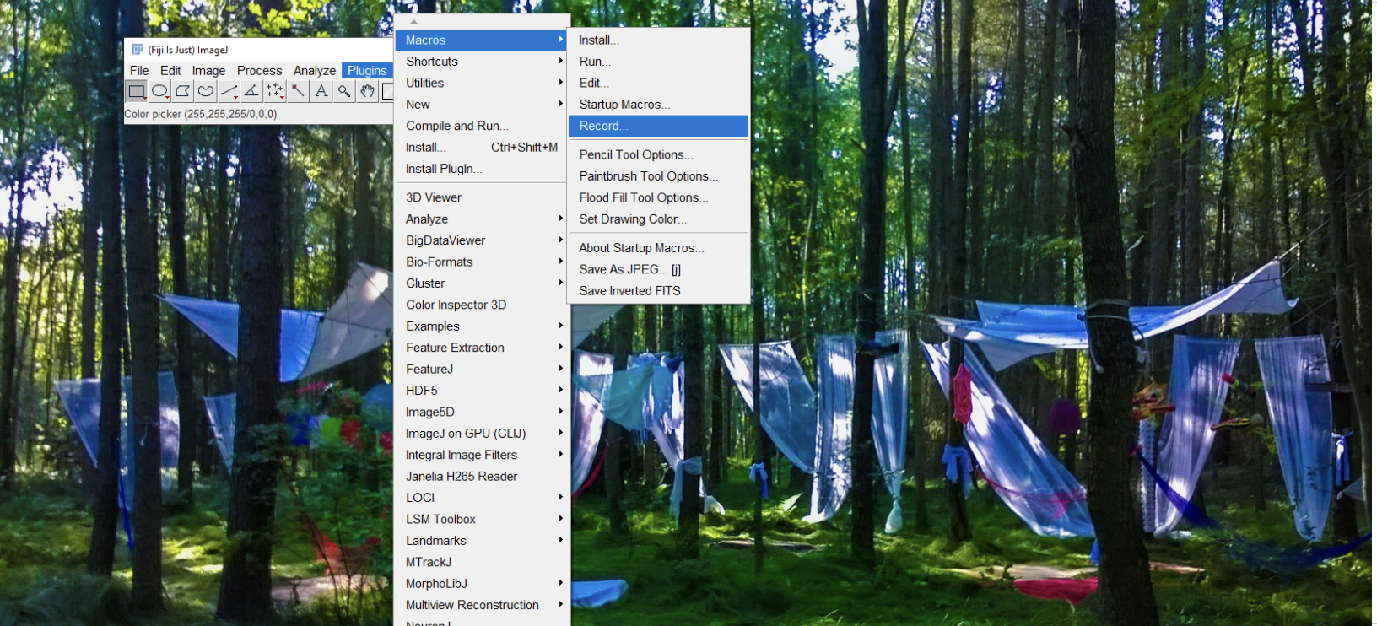This screenshot has height=626, width=1377.
Task: Select the Angle tool
Action: (251, 91)
